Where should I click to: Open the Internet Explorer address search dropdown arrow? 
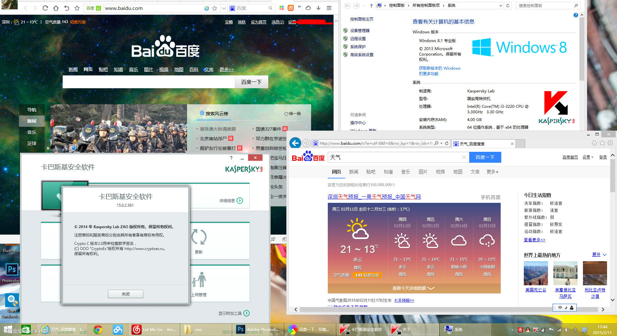(442, 143)
